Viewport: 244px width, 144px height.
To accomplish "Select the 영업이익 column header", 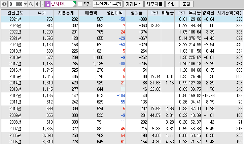I will click(115, 13).
